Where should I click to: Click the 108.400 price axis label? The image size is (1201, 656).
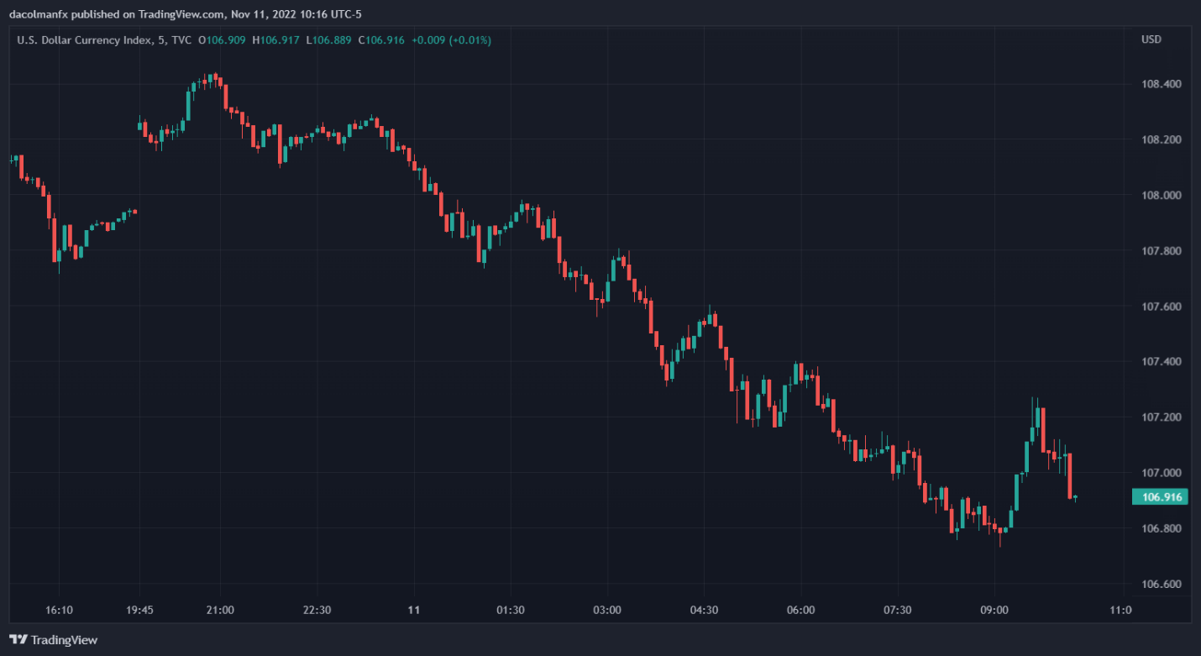[1163, 84]
